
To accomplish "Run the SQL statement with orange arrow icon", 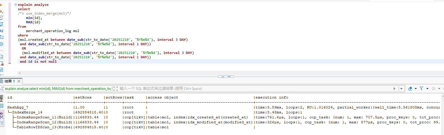I will 1,5.
